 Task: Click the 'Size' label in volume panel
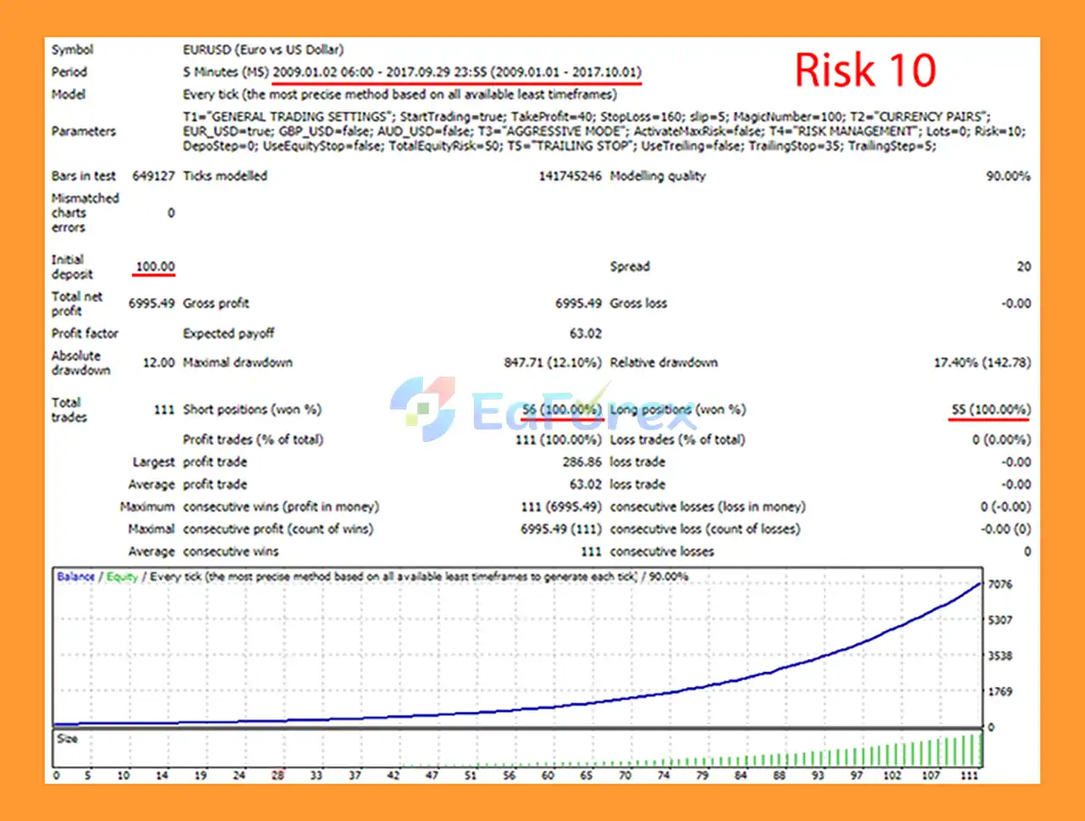pyautogui.click(x=67, y=739)
